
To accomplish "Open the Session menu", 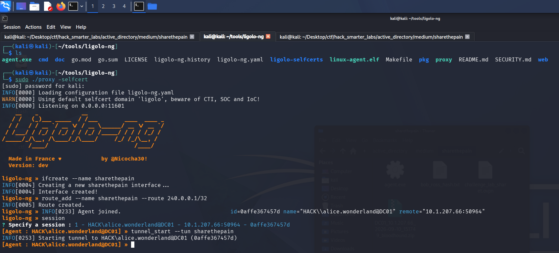I will 12,27.
